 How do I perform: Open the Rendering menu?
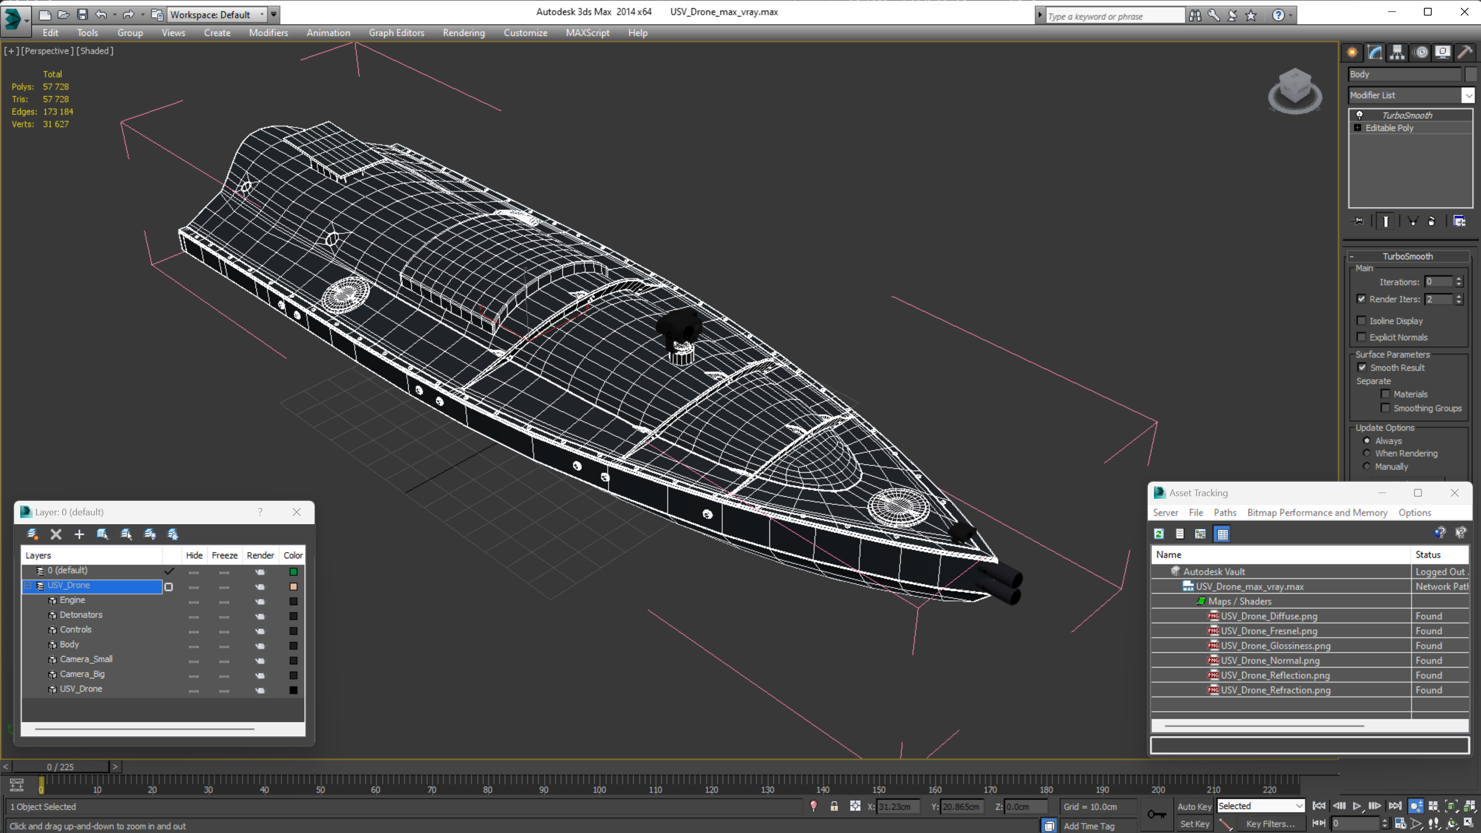[464, 33]
